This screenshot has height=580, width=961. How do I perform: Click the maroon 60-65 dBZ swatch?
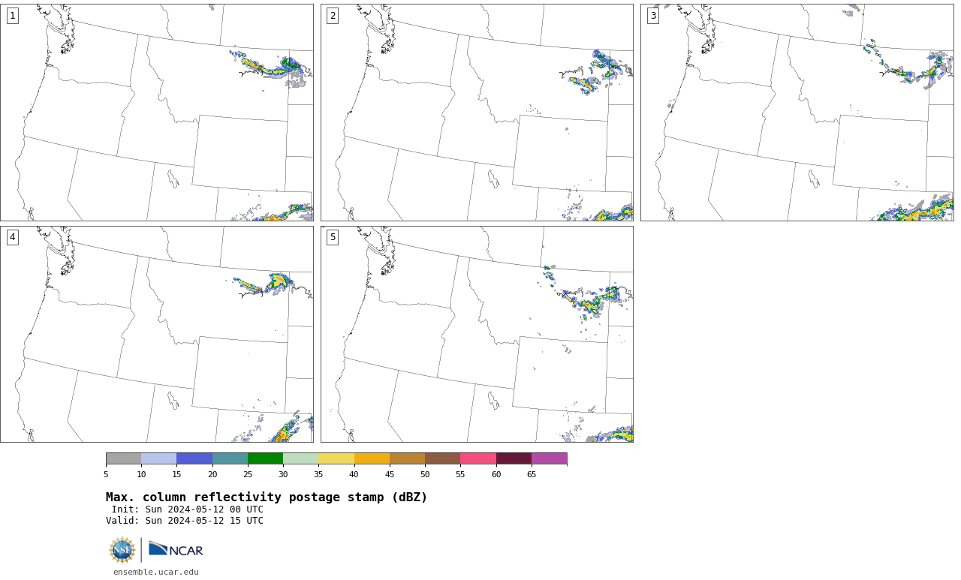click(x=514, y=458)
